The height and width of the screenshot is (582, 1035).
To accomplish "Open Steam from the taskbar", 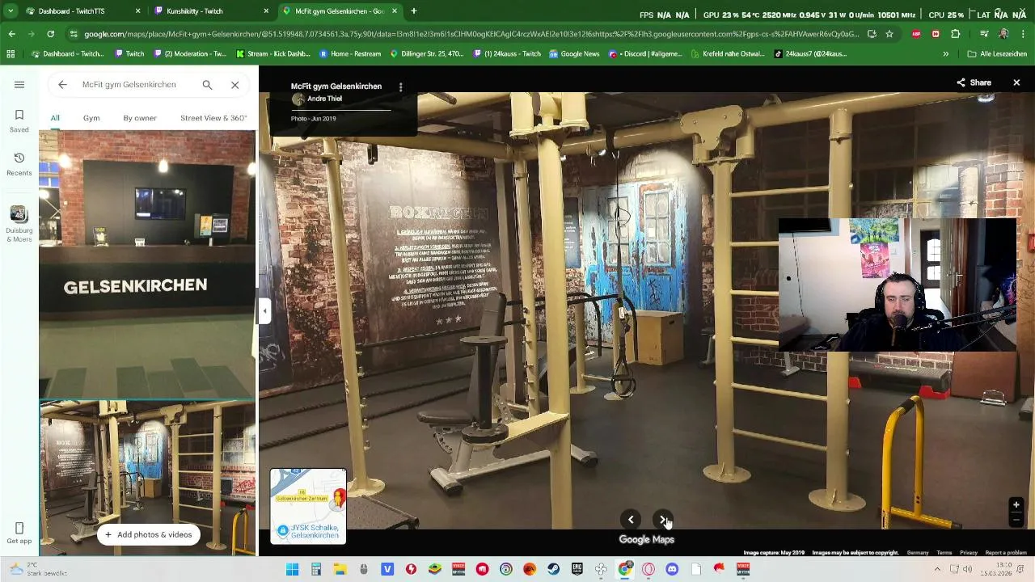I will click(553, 569).
